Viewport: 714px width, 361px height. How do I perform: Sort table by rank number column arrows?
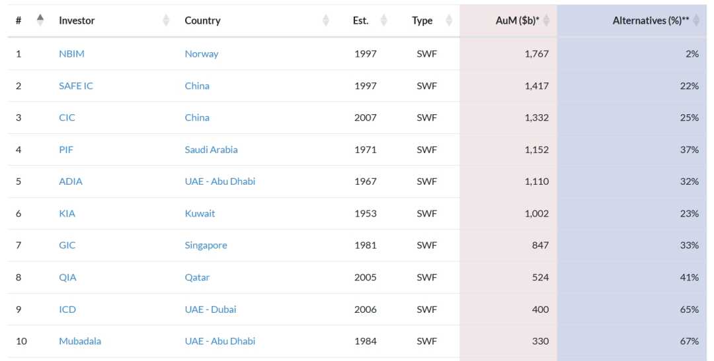[x=40, y=20]
